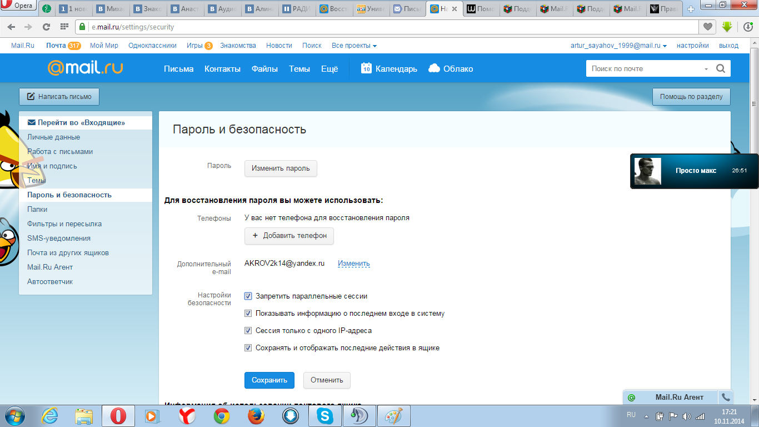Open 'Контакты' in the header
The image size is (759, 427).
click(222, 69)
